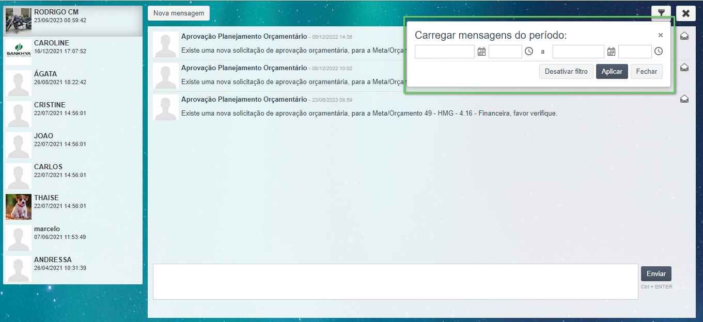Viewport: 703px width, 322px height.
Task: Open the message filter funnel icon
Action: 661,13
